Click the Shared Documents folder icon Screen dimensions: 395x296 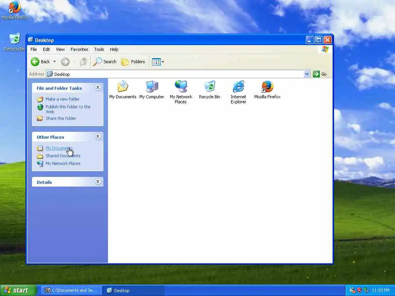[40, 156]
